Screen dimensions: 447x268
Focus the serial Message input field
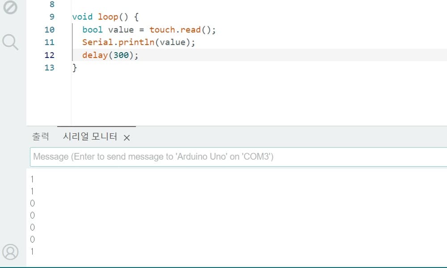237,157
